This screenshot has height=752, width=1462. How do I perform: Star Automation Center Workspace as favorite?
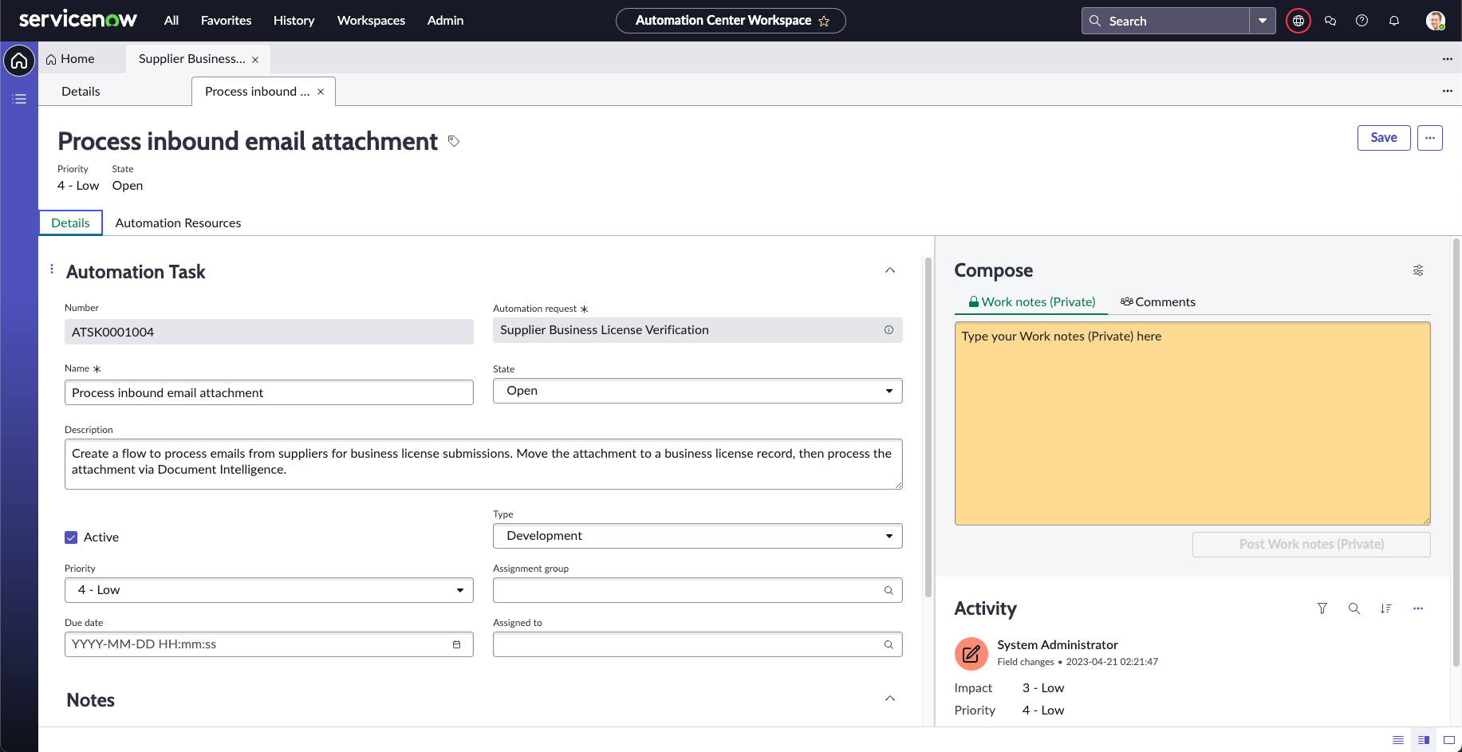point(825,22)
